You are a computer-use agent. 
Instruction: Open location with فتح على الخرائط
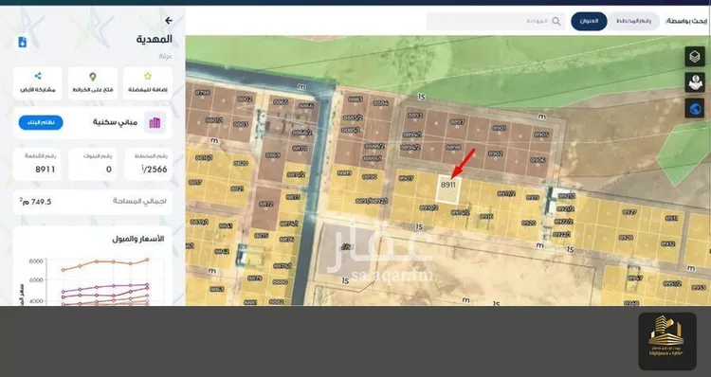point(93,83)
